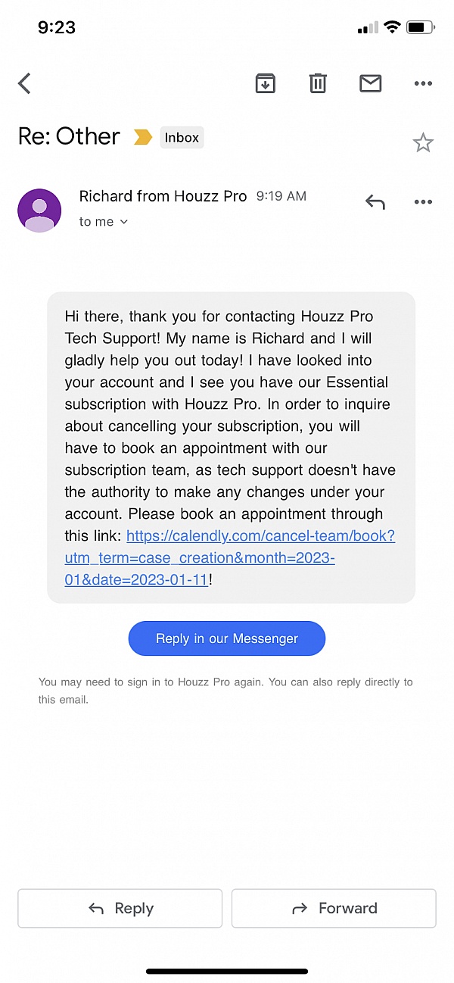Tap the yellow importance marker

click(142, 137)
